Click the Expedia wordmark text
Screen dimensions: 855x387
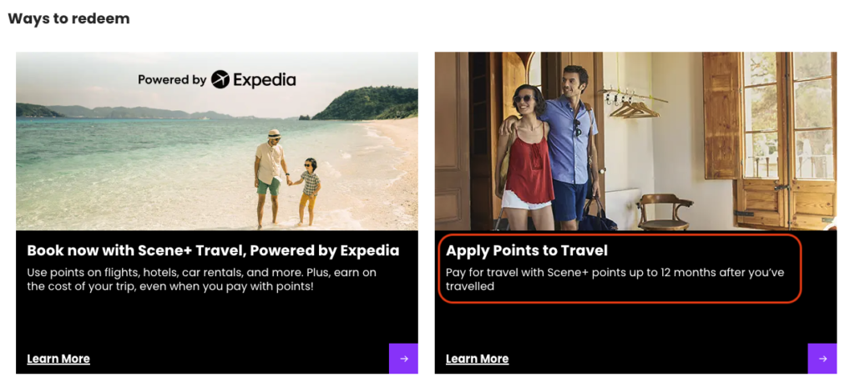click(265, 80)
